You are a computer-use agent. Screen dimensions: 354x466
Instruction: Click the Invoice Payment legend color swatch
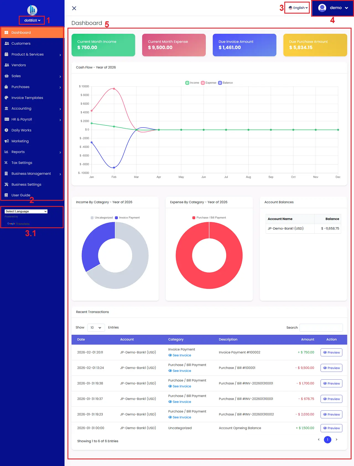click(x=116, y=218)
